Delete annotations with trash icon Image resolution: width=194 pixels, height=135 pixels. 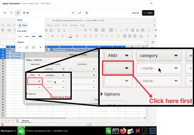coord(87,13)
